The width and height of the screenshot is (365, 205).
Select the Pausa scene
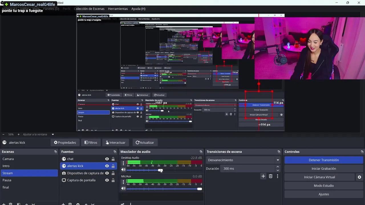pyautogui.click(x=29, y=180)
